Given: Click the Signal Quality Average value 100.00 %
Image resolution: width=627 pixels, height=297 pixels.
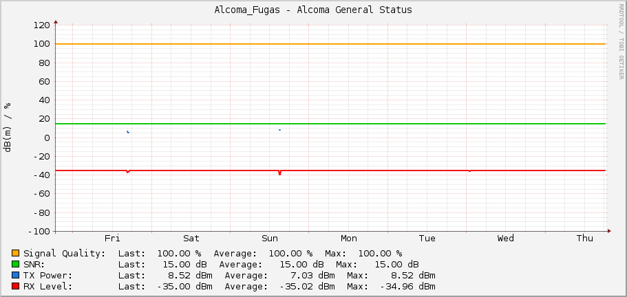Looking at the screenshot, I should [x=290, y=254].
